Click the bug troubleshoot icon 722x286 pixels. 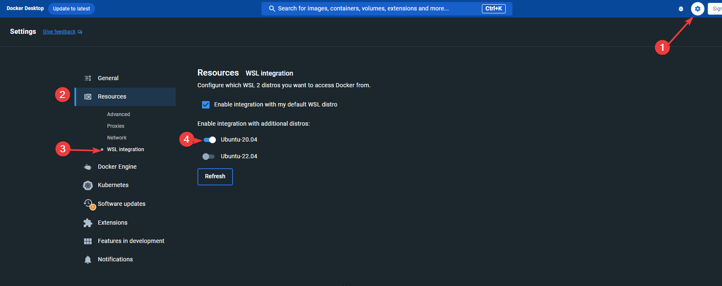(x=681, y=9)
